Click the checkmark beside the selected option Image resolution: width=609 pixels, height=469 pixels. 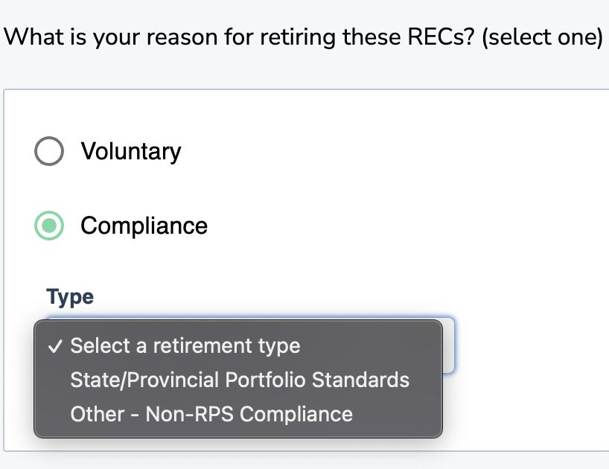click(x=54, y=346)
